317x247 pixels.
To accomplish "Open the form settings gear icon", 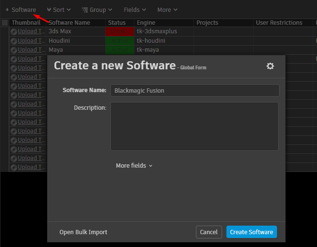I will 270,66.
